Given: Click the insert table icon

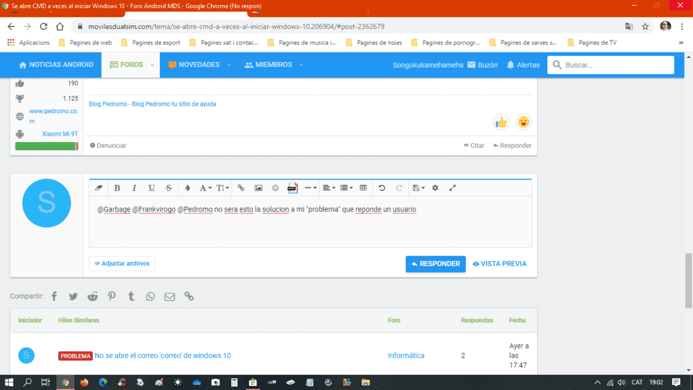Looking at the screenshot, I should pyautogui.click(x=363, y=188).
